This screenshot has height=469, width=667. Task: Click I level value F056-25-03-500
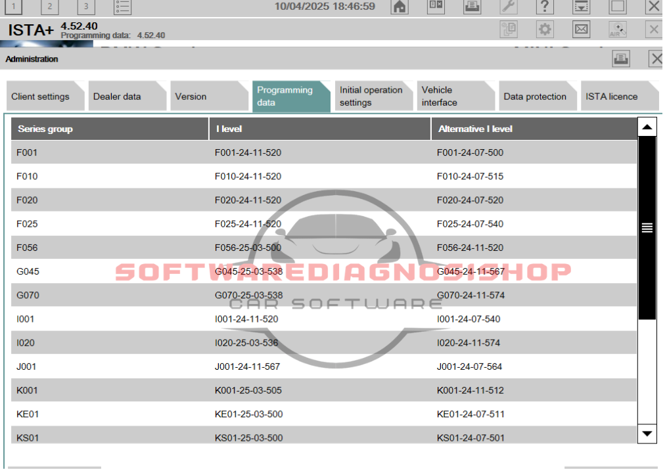click(x=248, y=248)
